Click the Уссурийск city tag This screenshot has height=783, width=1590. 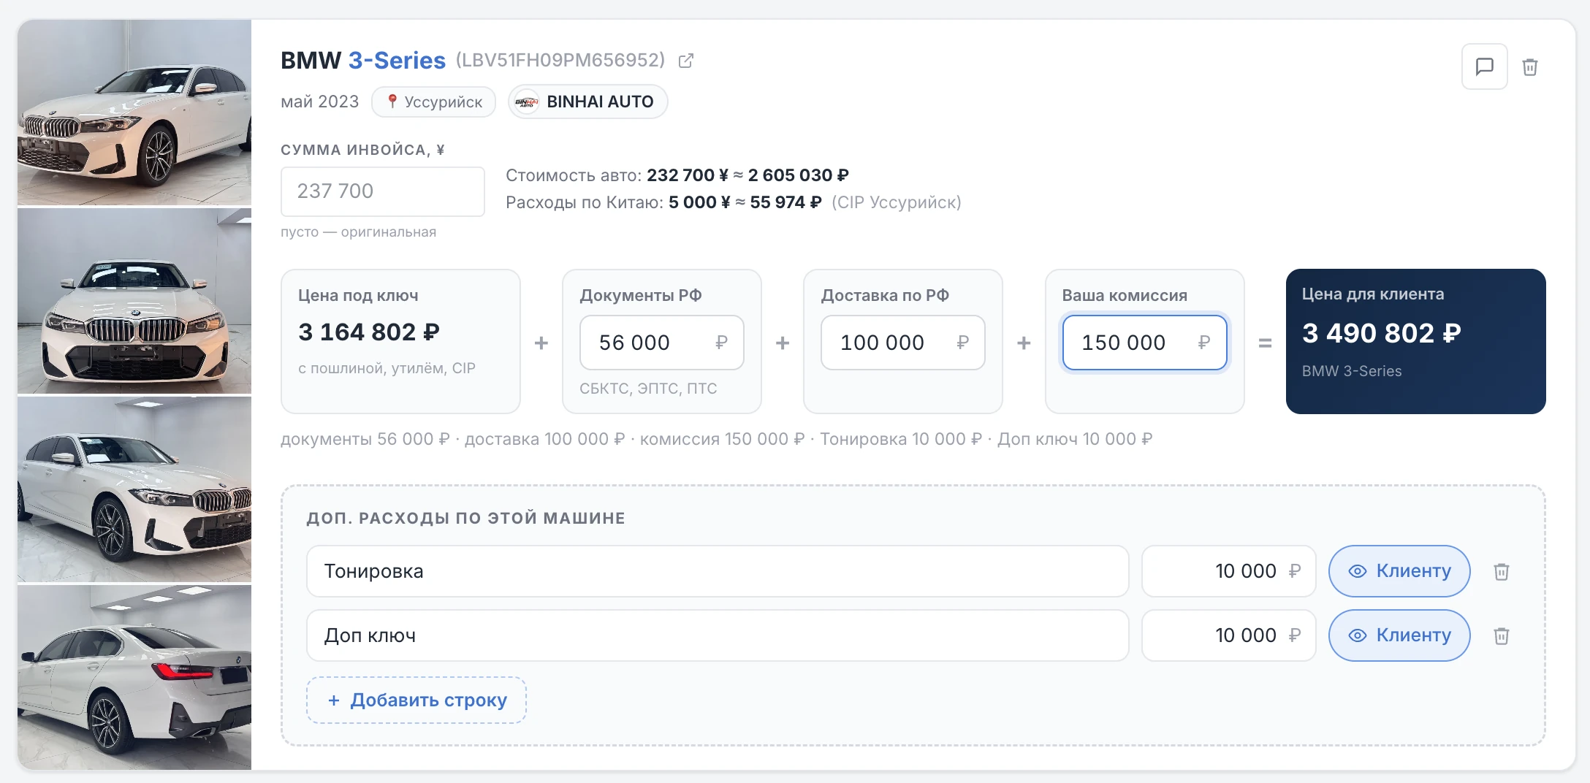click(x=433, y=102)
